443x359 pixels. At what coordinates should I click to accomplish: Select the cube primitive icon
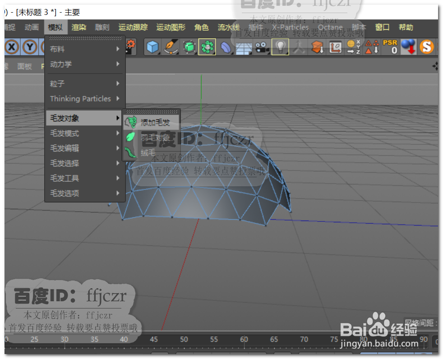[152, 47]
